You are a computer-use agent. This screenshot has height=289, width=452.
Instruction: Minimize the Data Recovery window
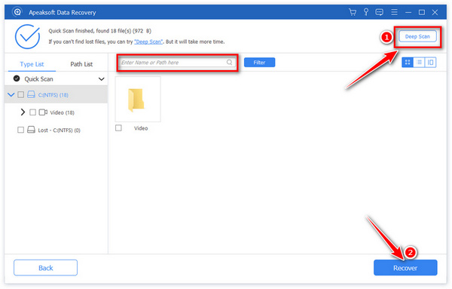[x=408, y=12]
